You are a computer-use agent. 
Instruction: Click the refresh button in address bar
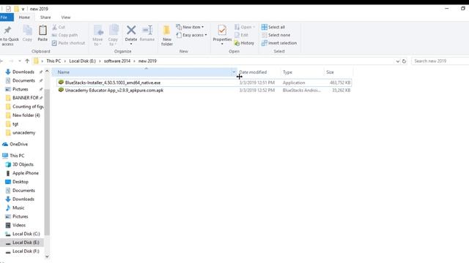(404, 61)
